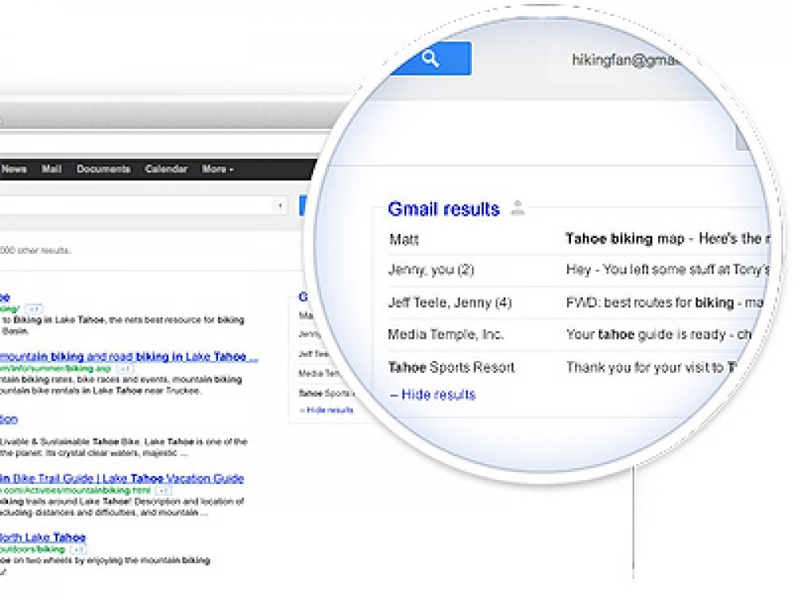
Task: Open the mountain biking and road biking result
Action: point(128,357)
